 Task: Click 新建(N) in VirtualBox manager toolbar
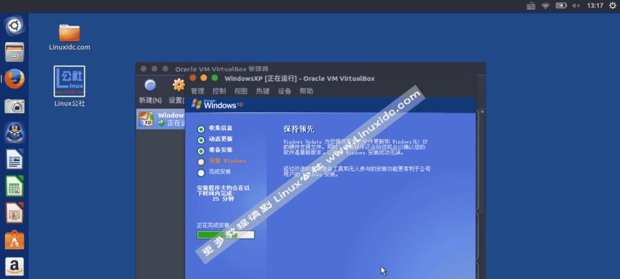point(150,91)
